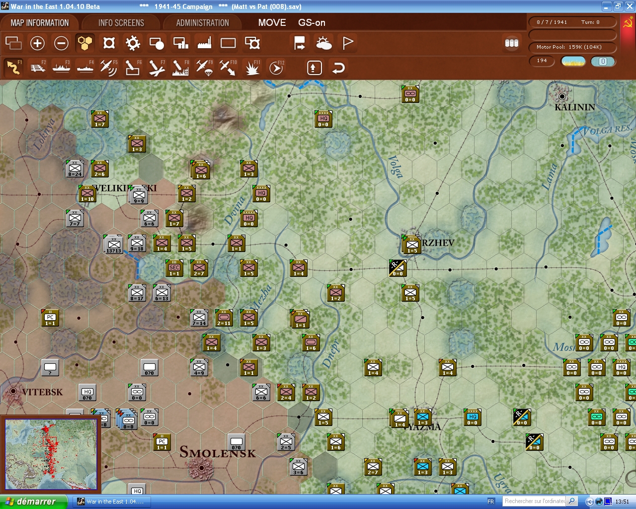
Task: Switch to the INFO SCREENS tab
Action: [x=121, y=23]
